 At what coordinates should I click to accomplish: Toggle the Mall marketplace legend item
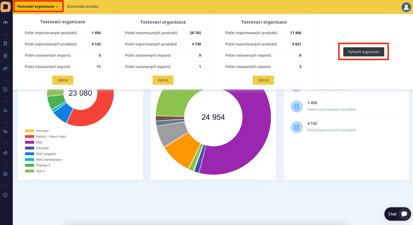click(49, 160)
